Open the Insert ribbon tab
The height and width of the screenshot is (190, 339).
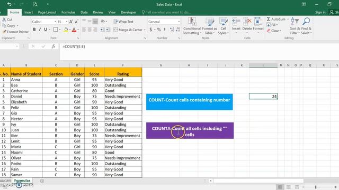pyautogui.click(x=29, y=12)
